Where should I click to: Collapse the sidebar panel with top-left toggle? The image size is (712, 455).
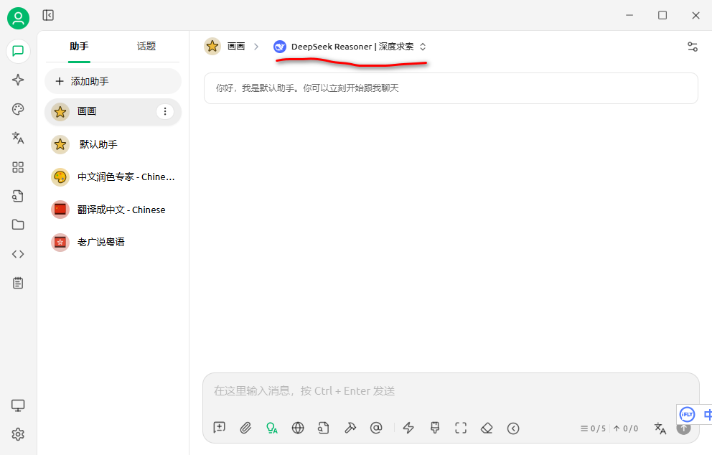48,16
